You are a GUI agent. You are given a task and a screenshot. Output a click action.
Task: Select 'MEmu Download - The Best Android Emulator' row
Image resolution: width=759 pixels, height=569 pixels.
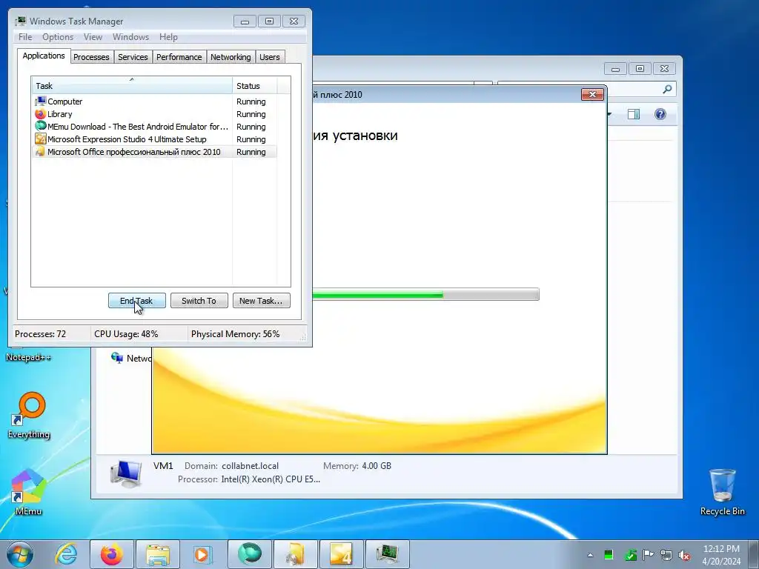click(x=154, y=127)
